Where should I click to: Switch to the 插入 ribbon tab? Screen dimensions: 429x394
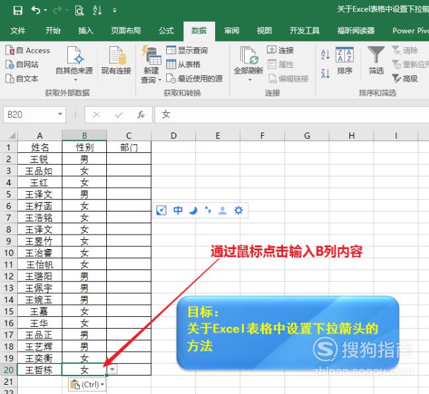pyautogui.click(x=86, y=30)
